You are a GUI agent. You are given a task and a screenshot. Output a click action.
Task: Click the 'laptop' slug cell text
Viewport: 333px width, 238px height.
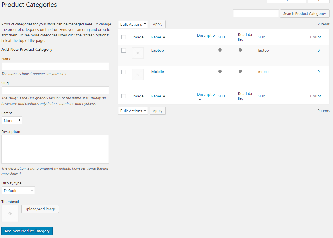point(263,50)
